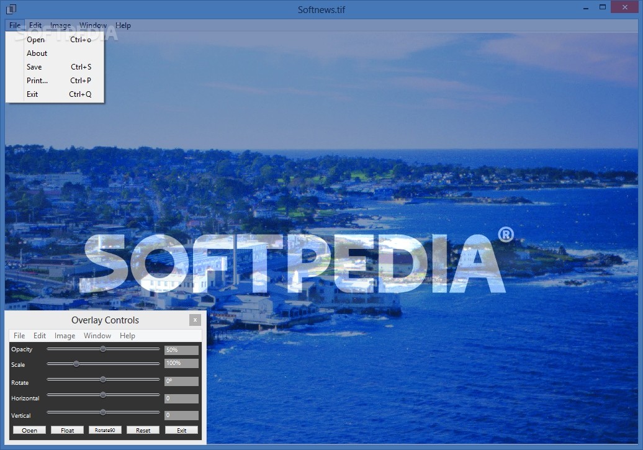643x450 pixels.
Task: Click the Rotate slider handle
Action: (103, 379)
